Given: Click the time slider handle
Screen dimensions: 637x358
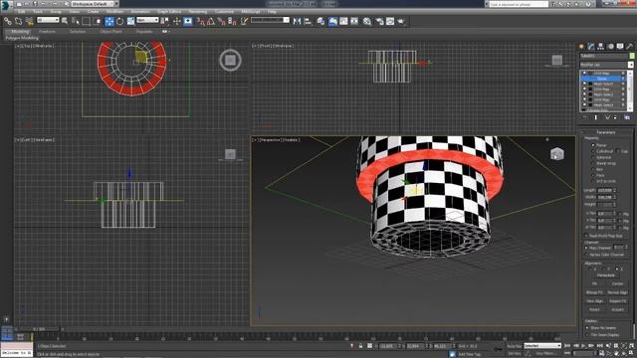Looking at the screenshot, I should [40, 329].
